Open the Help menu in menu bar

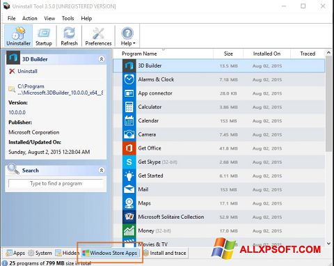[x=86, y=18]
